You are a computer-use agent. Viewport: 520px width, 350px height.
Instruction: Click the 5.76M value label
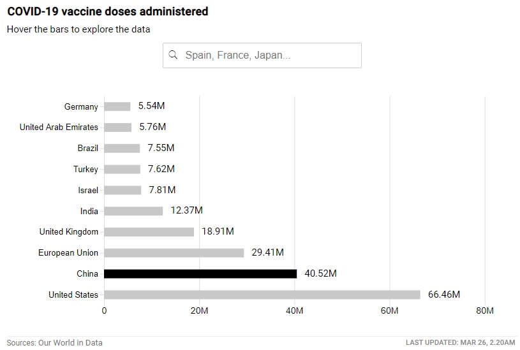[152, 127]
